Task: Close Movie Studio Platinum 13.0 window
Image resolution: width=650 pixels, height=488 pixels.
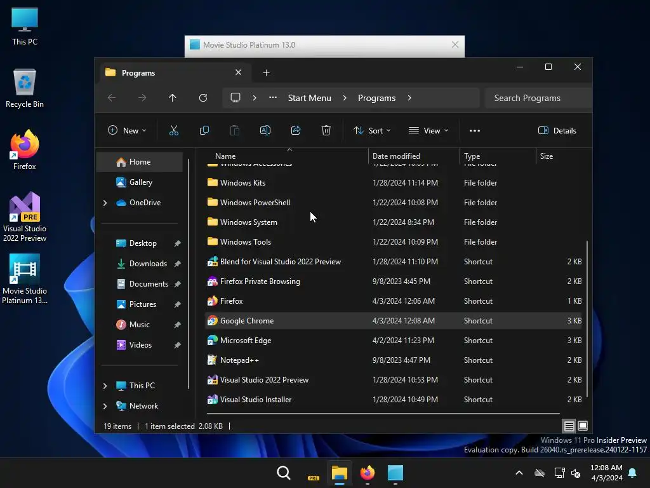Action: tap(454, 45)
